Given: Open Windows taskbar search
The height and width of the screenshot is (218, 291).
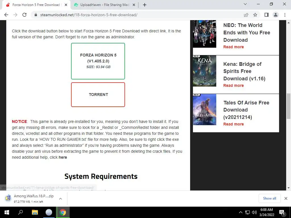Looking at the screenshot, I should (x=20, y=212).
